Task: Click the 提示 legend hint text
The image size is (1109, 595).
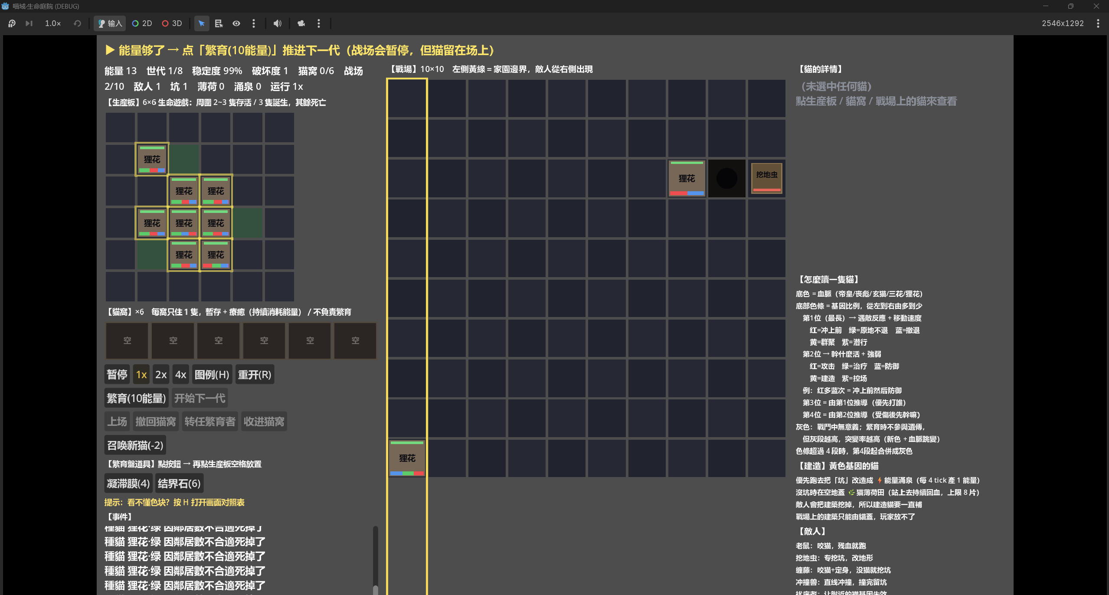Action: pyautogui.click(x=174, y=503)
